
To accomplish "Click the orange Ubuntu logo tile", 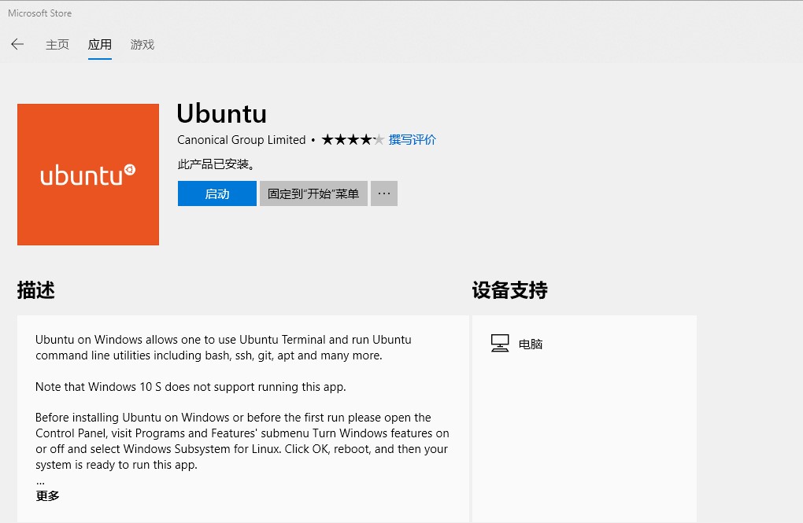I will tap(88, 175).
